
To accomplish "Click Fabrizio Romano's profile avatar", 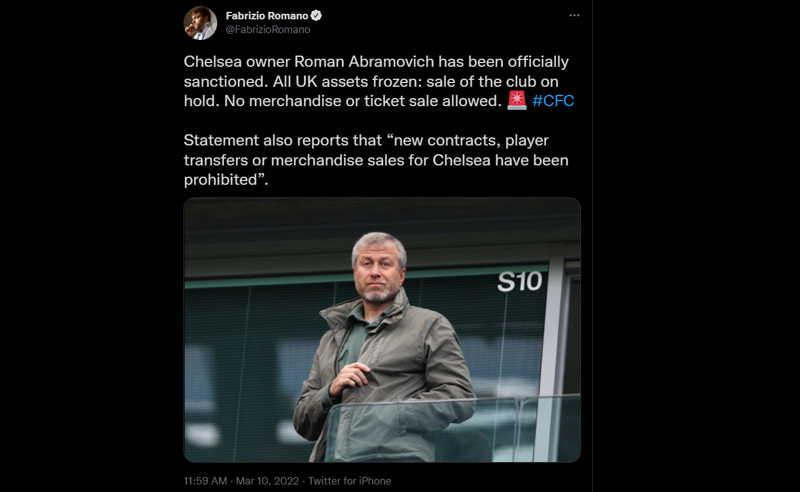I will pyautogui.click(x=200, y=23).
